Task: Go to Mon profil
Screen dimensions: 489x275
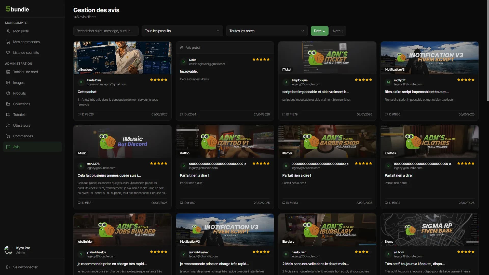Action: [32, 31]
